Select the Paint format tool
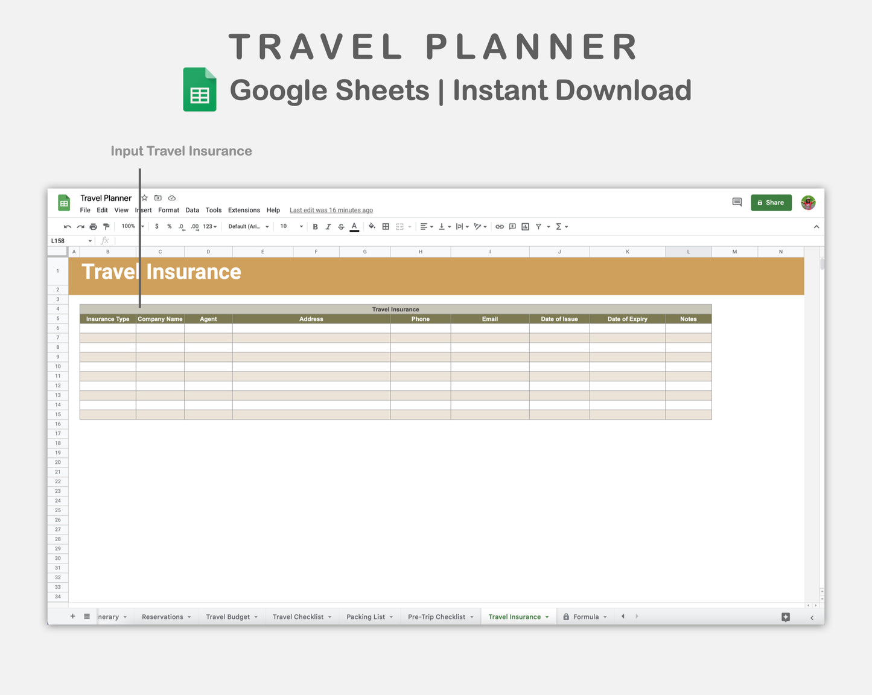Screen dimensions: 872x695 (106, 226)
